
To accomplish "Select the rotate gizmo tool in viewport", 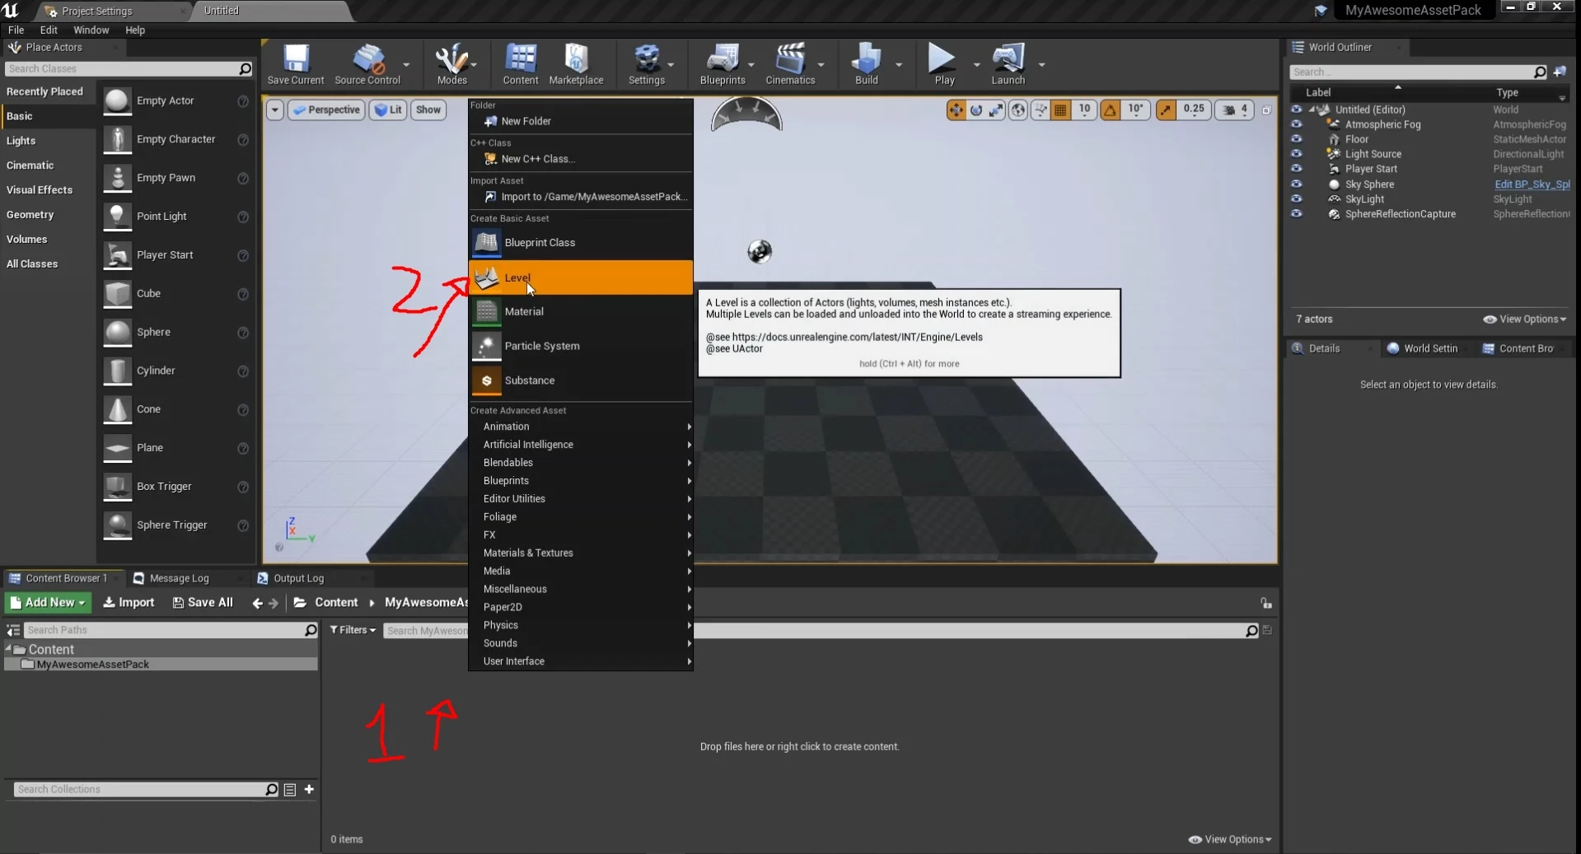I will tap(976, 110).
